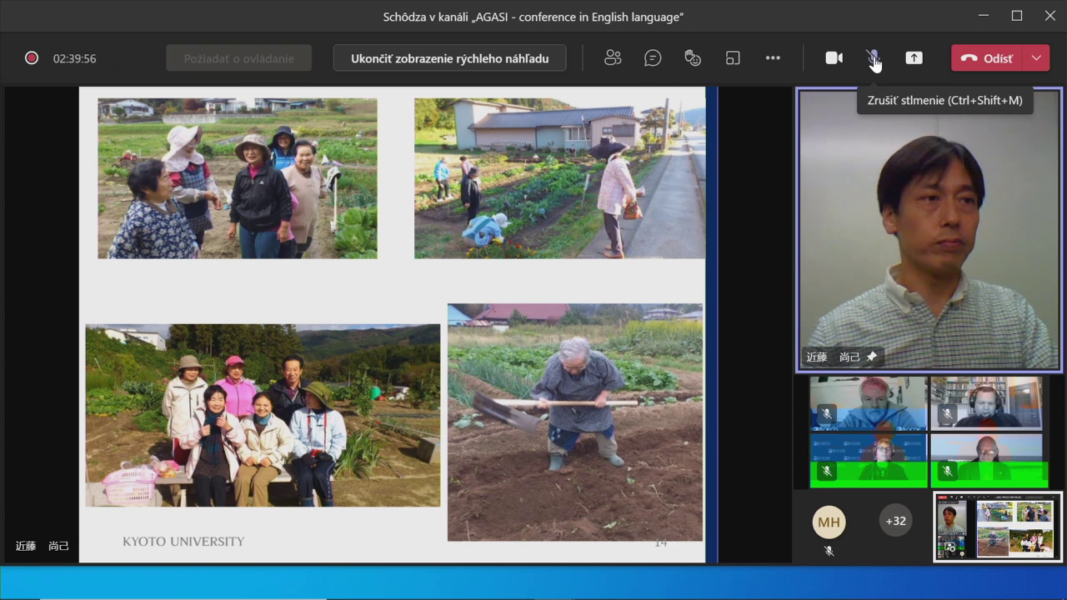Open the meeting chat icon
Image resolution: width=1067 pixels, height=600 pixels.
653,57
